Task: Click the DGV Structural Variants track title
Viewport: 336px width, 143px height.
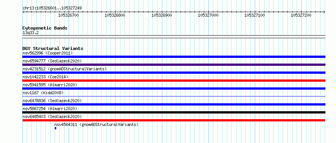Action: (53, 48)
